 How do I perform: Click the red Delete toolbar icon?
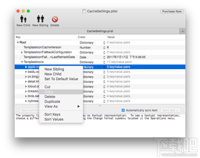click(55, 19)
